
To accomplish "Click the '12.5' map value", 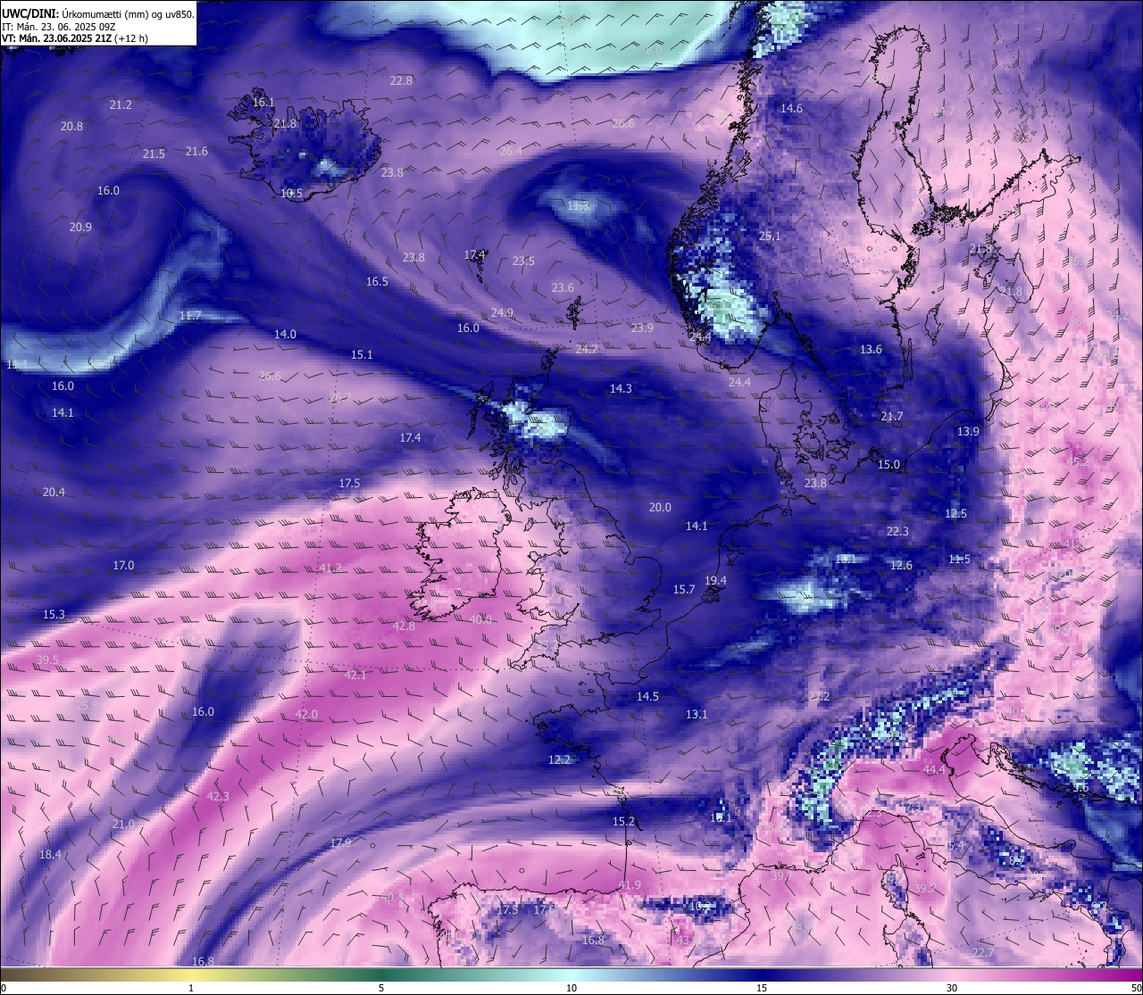I will coord(955,514).
